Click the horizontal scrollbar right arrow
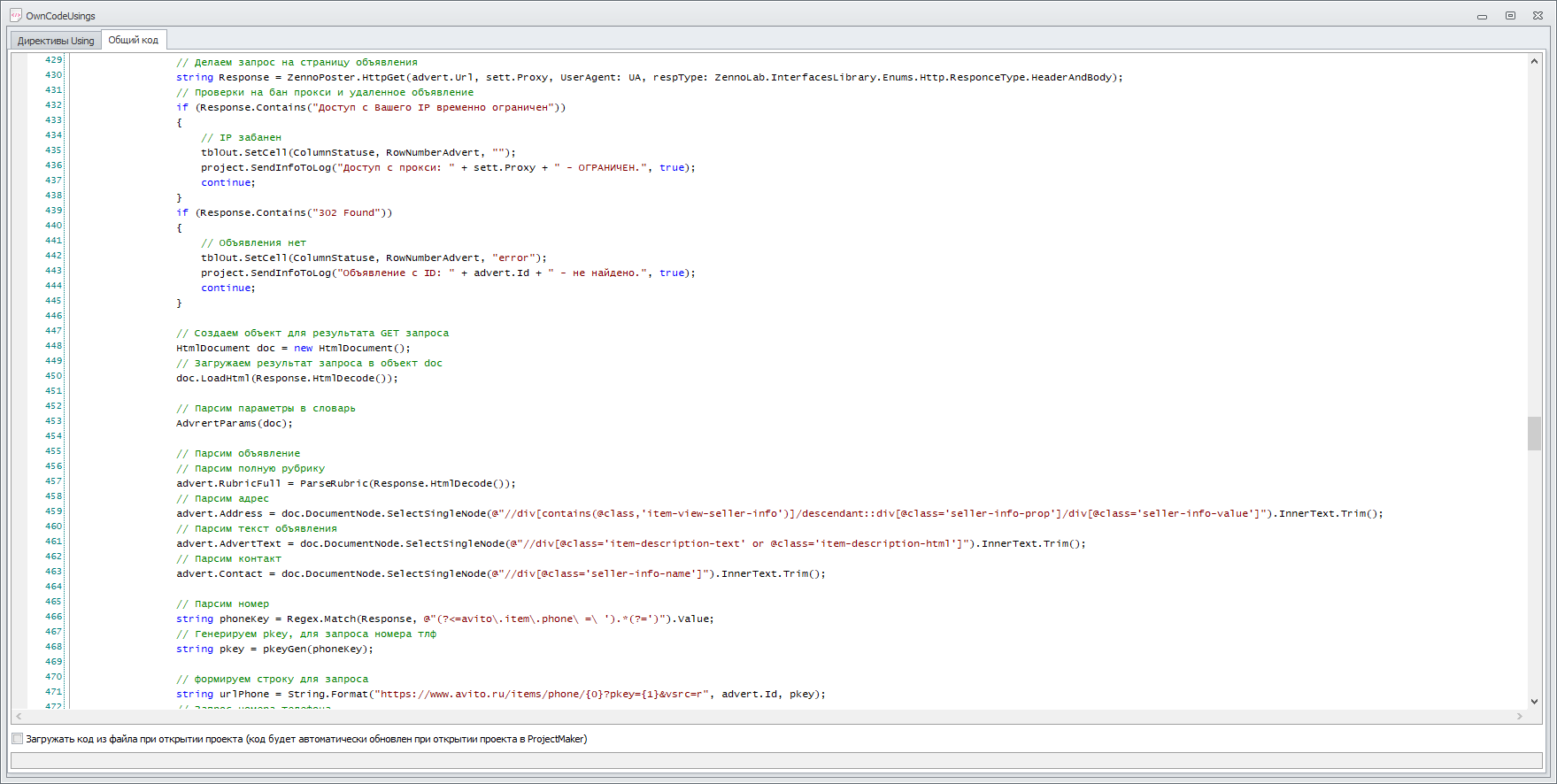 pyautogui.click(x=1521, y=716)
